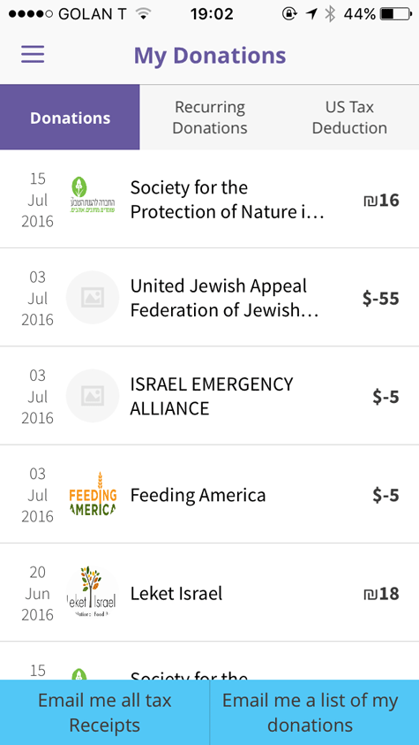This screenshot has height=745, width=419.
Task: Tap the Wi-Fi signal icon
Action: 143,14
